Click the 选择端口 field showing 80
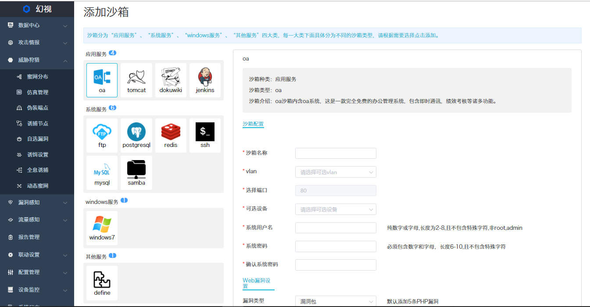This screenshot has height=307, width=590. (336, 190)
